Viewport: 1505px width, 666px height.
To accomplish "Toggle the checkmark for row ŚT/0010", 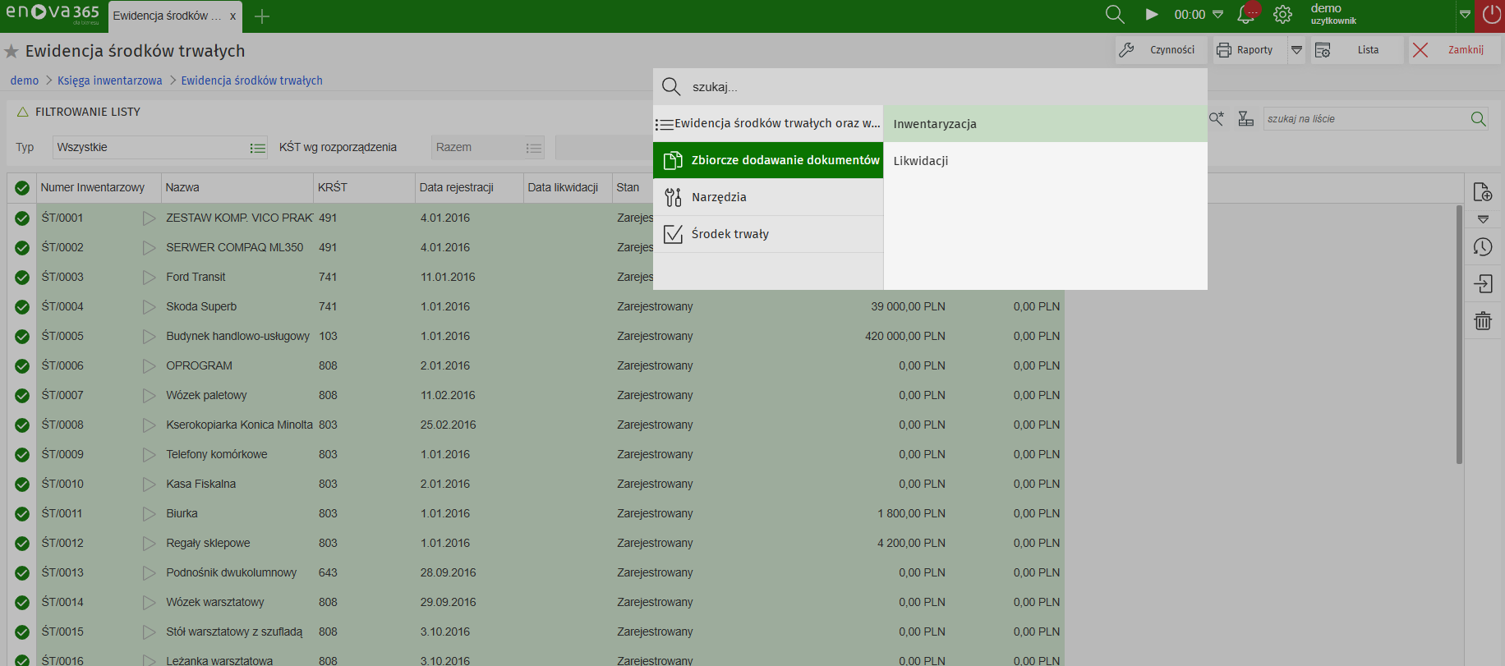I will click(22, 485).
